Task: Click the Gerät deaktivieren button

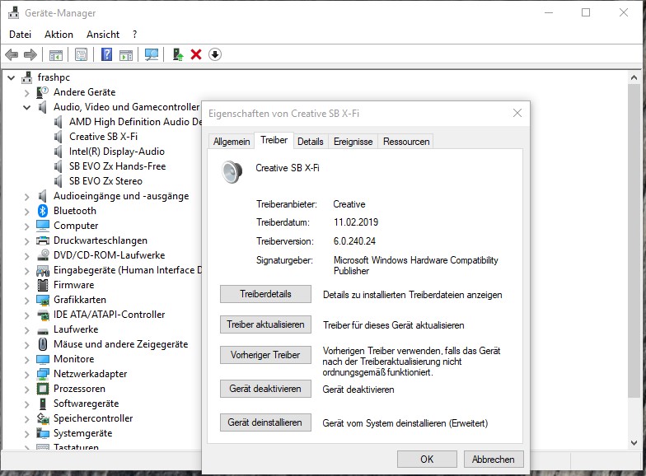Action: [x=265, y=389]
